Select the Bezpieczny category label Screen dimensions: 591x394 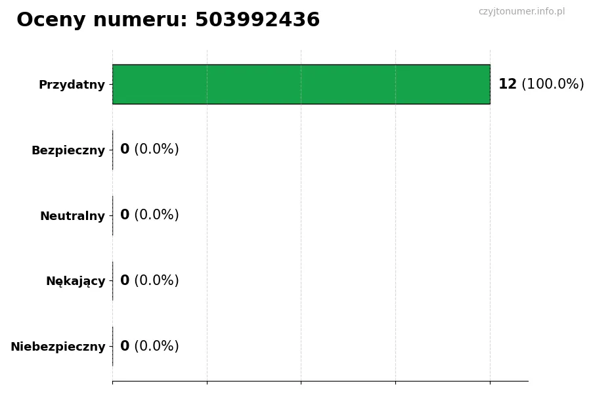68,150
